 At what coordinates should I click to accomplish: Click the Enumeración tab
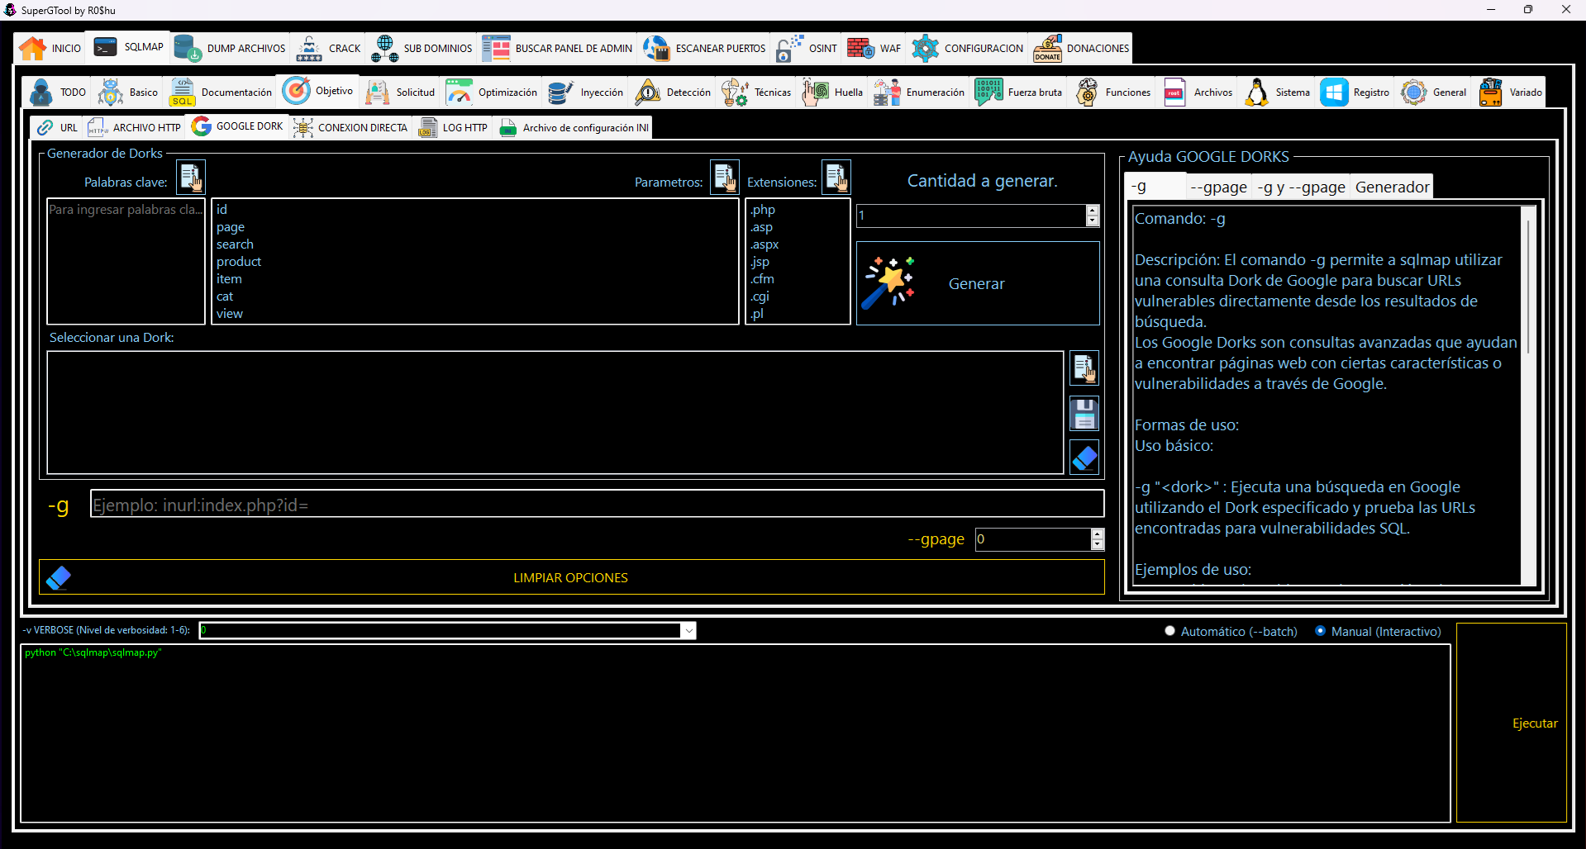point(918,92)
